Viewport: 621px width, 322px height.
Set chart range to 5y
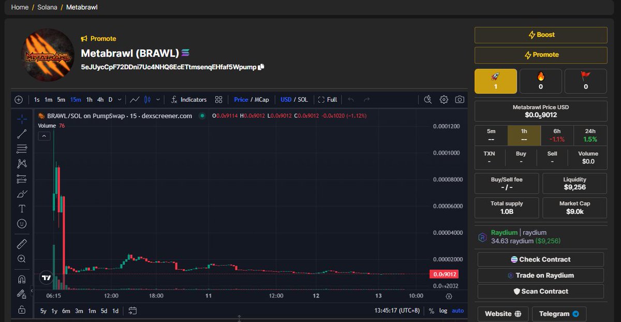point(43,311)
